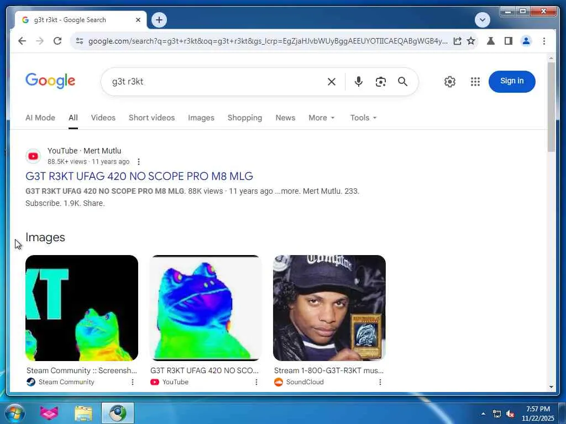Go to Google homepage via logo
This screenshot has width=566, height=424.
pyautogui.click(x=50, y=81)
